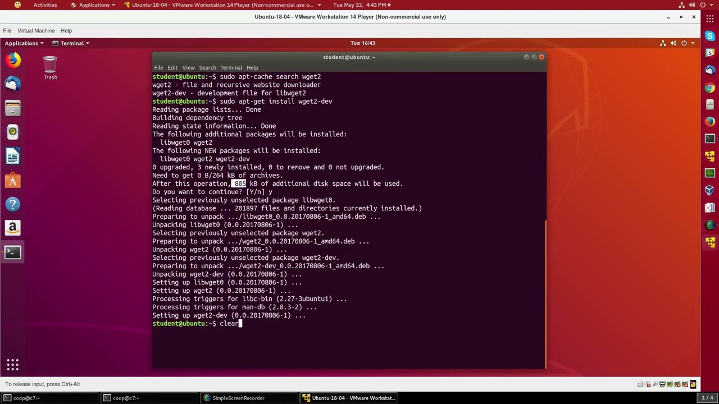Switch to SimpleScreenRecorder in taskbar
This screenshot has height=404, width=719.
249,398
